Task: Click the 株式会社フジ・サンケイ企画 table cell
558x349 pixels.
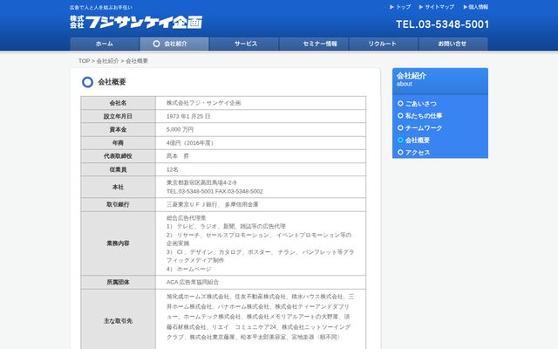Action: point(261,103)
